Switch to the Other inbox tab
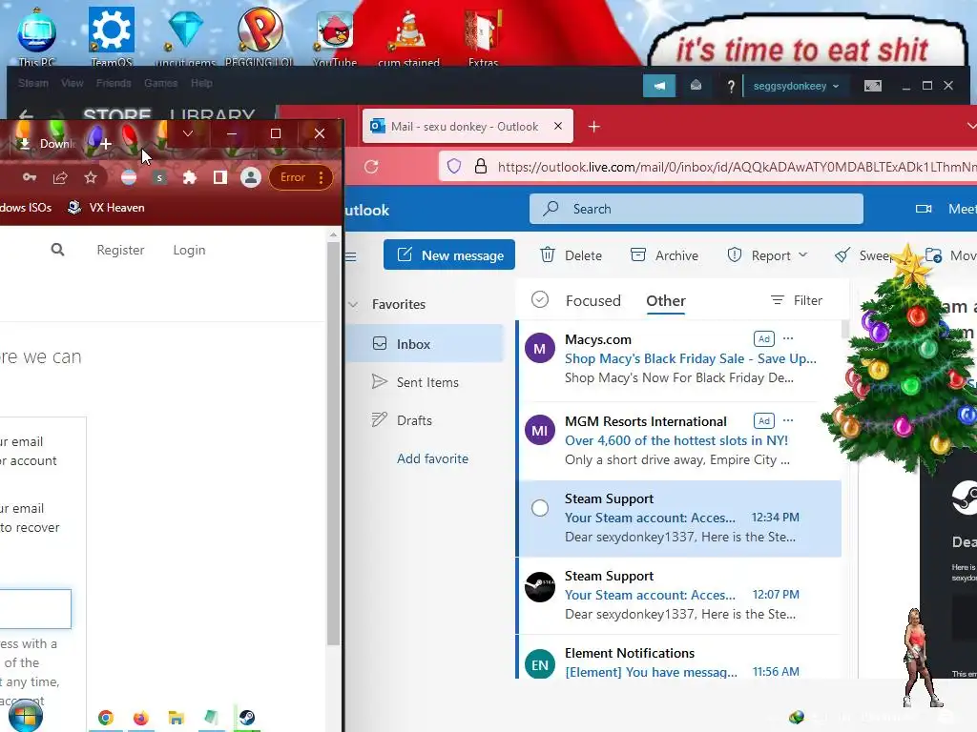Image resolution: width=977 pixels, height=732 pixels. tap(665, 300)
